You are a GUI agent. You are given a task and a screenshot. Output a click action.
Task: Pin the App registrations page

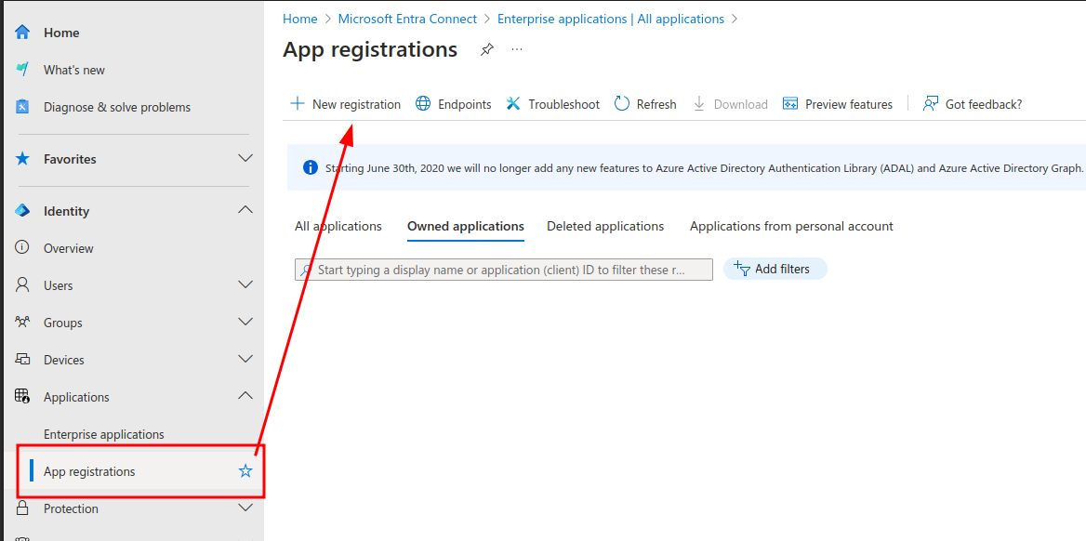click(487, 50)
